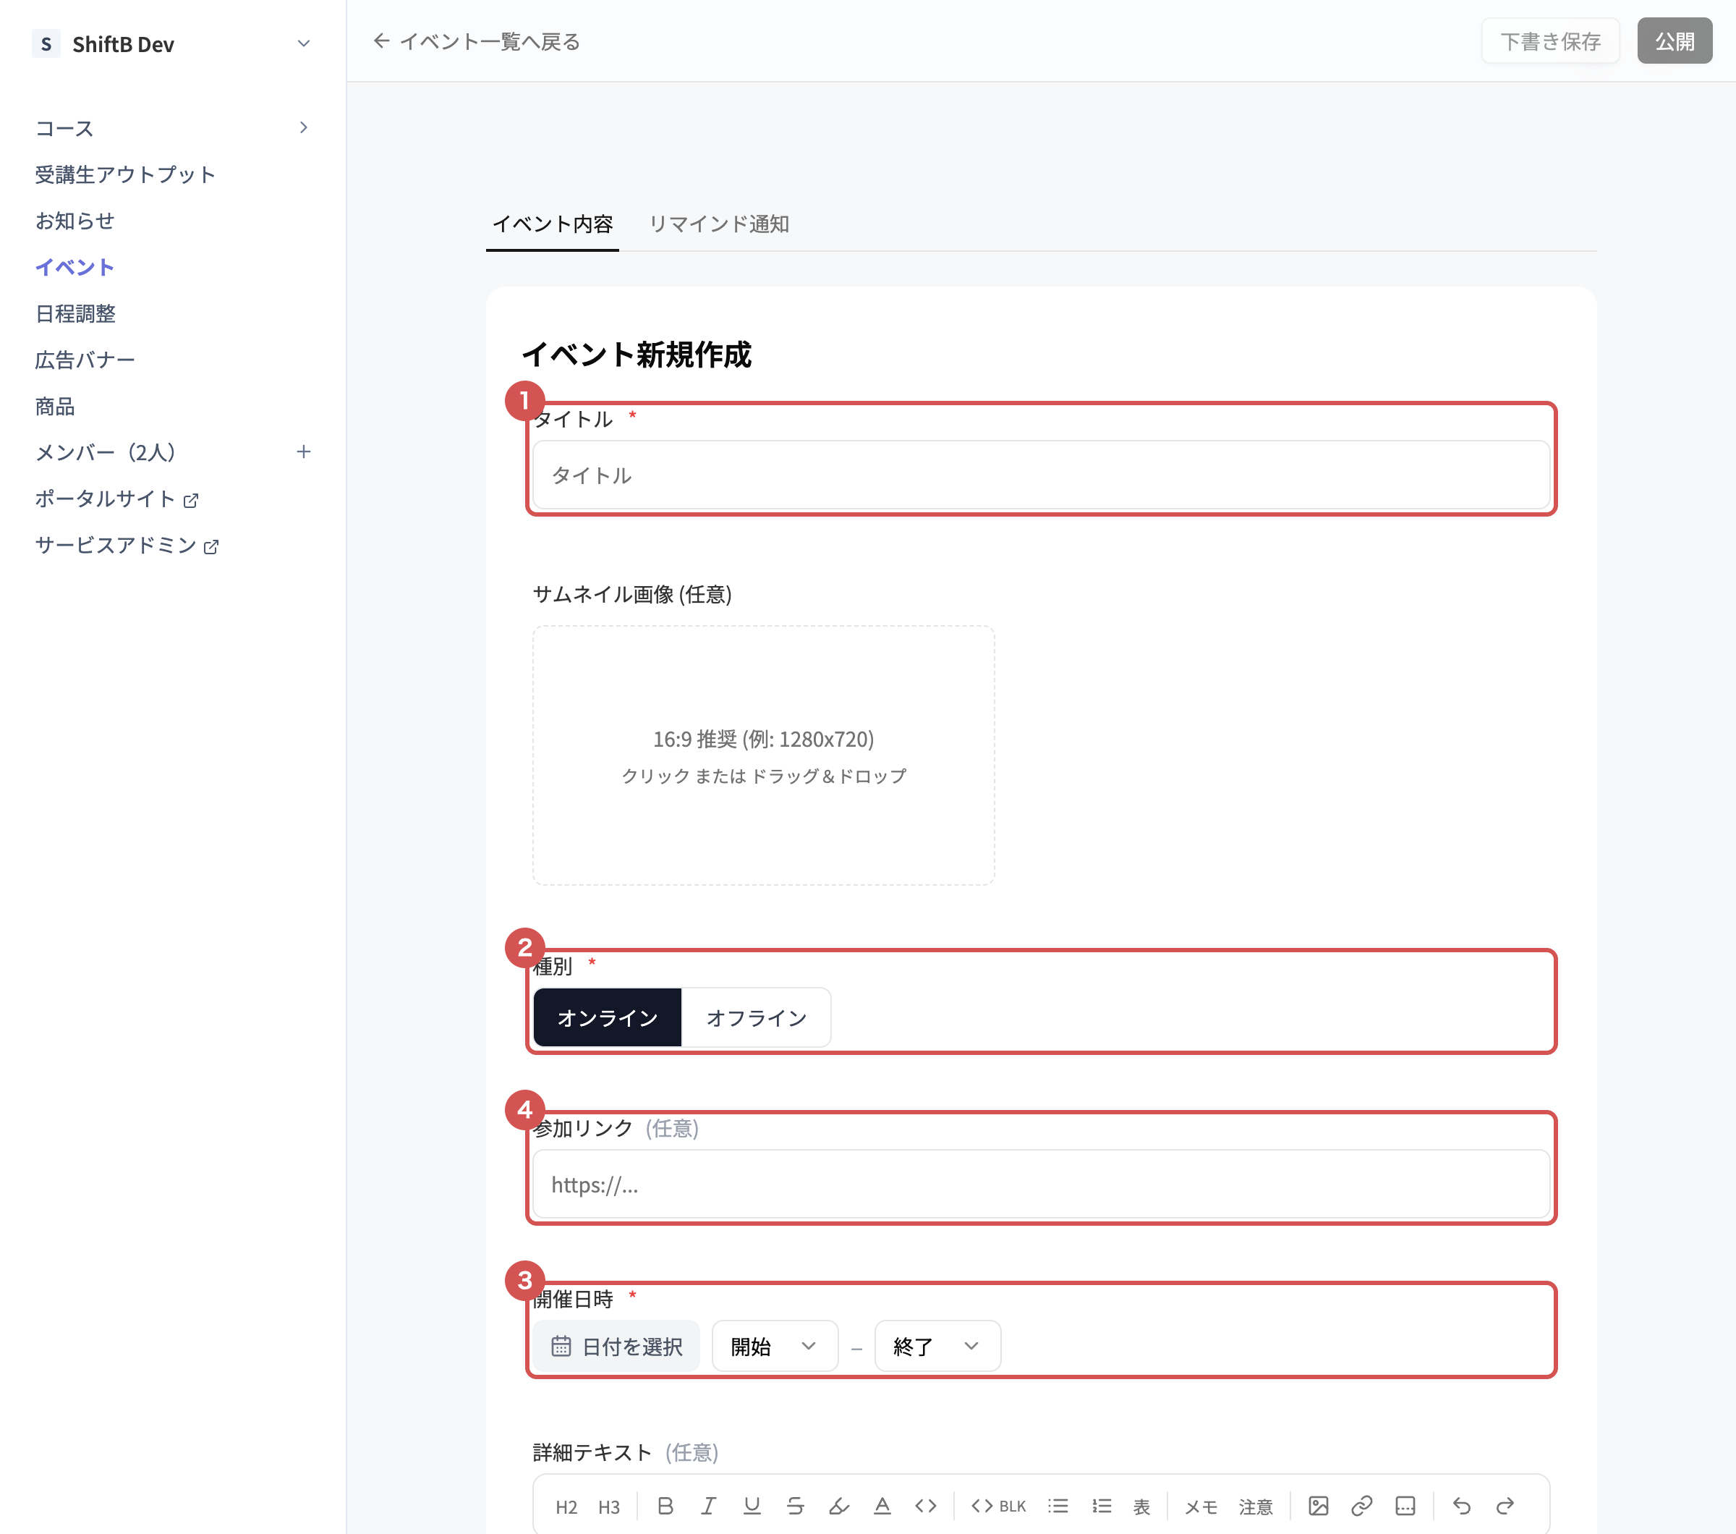
Task: Select the highlighter marker icon
Action: click(x=839, y=1506)
